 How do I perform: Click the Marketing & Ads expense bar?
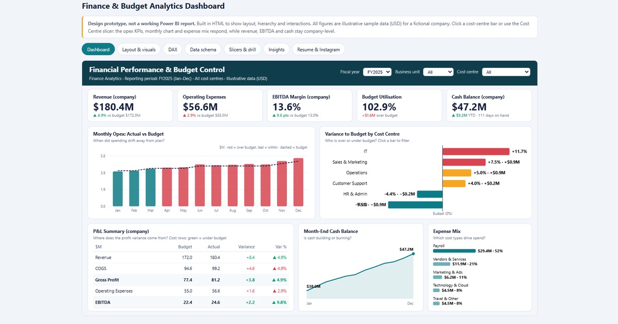pyautogui.click(x=438, y=277)
